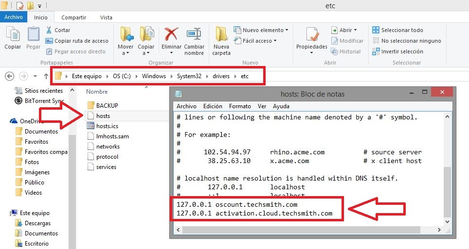The height and width of the screenshot is (249, 469).
Task: Click Modificar in the ribbon
Action: tap(347, 41)
